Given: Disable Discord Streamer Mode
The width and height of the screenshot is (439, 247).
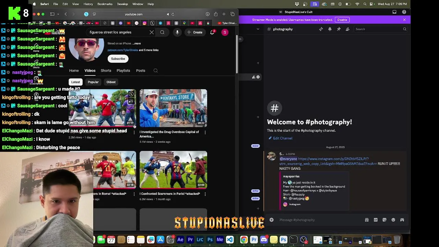Looking at the screenshot, I should tap(342, 20).
